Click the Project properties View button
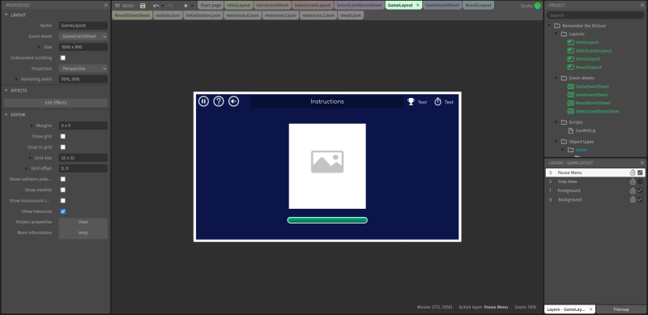 (83, 222)
